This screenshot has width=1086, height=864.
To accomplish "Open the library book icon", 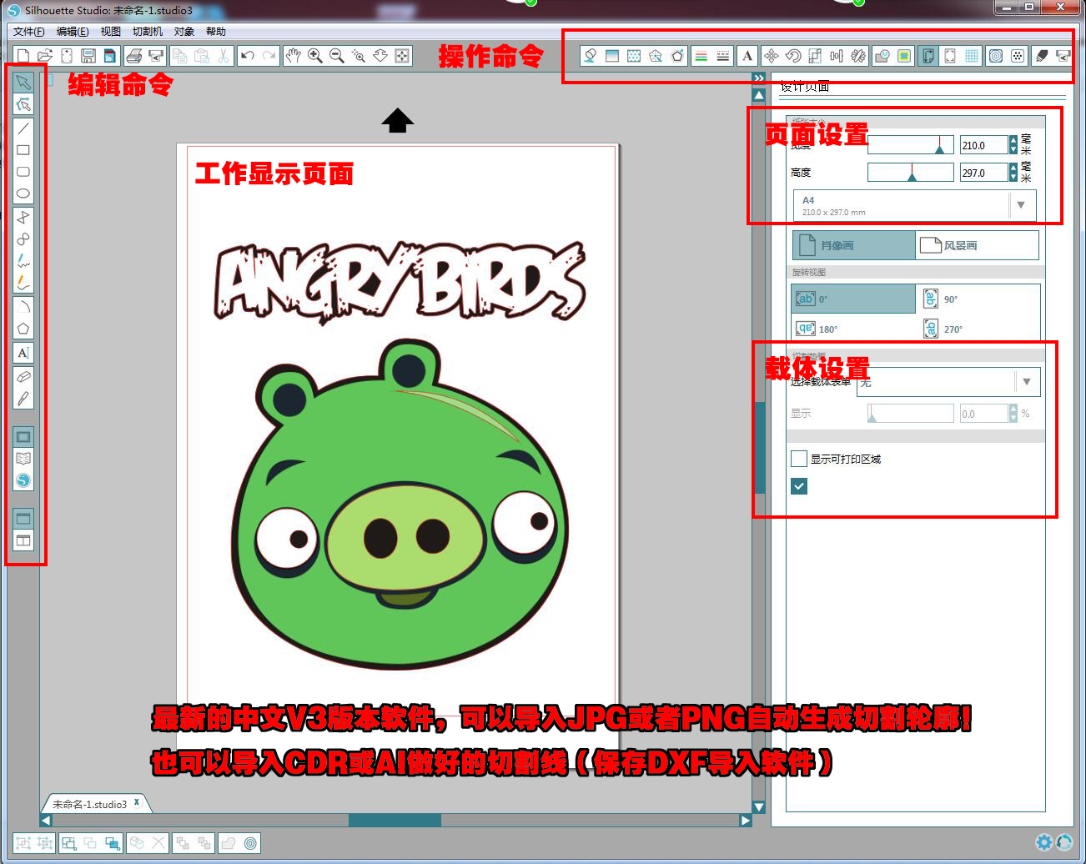I will [x=23, y=458].
